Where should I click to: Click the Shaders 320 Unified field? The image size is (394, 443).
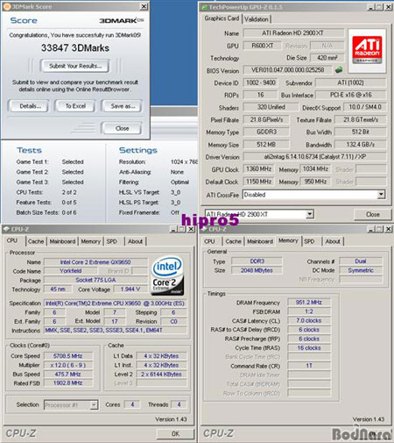[x=271, y=107]
